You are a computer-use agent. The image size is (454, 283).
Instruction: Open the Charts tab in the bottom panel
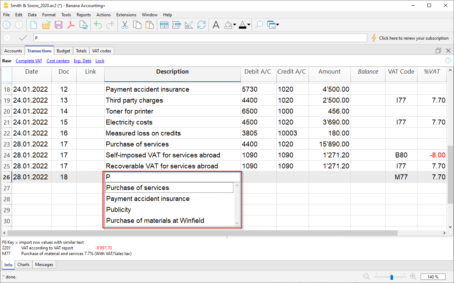(23, 265)
